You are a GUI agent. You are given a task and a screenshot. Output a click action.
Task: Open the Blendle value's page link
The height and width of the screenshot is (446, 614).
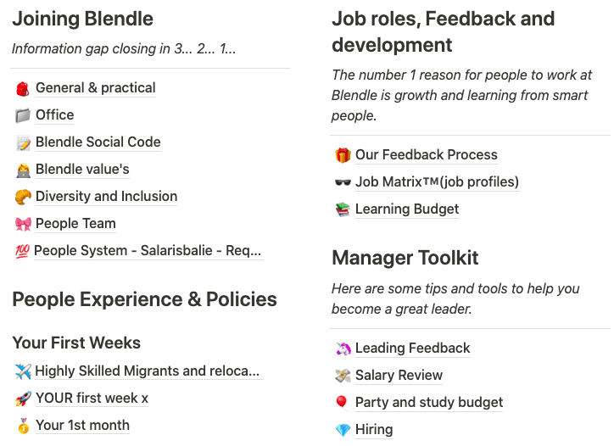82,170
